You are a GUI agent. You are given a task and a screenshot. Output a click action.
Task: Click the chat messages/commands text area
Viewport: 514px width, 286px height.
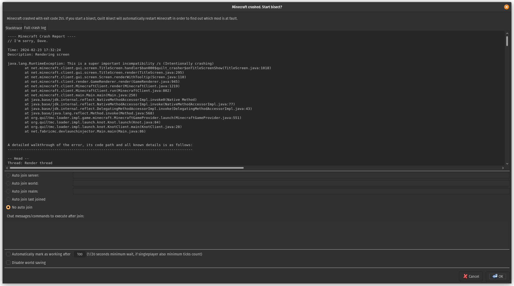point(257,234)
